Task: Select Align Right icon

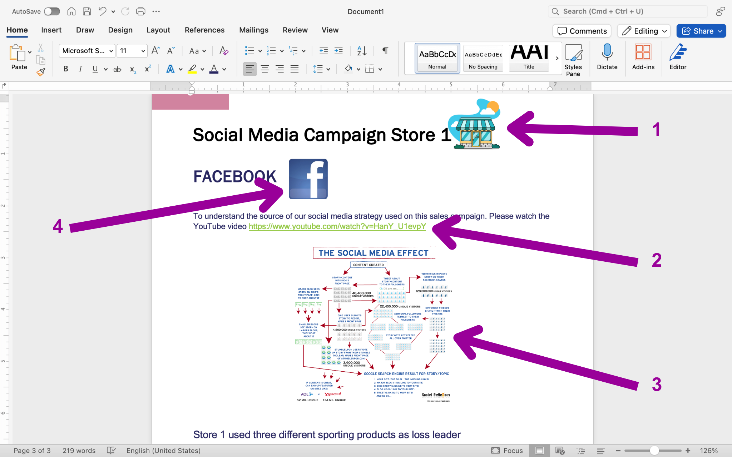Action: click(280, 69)
